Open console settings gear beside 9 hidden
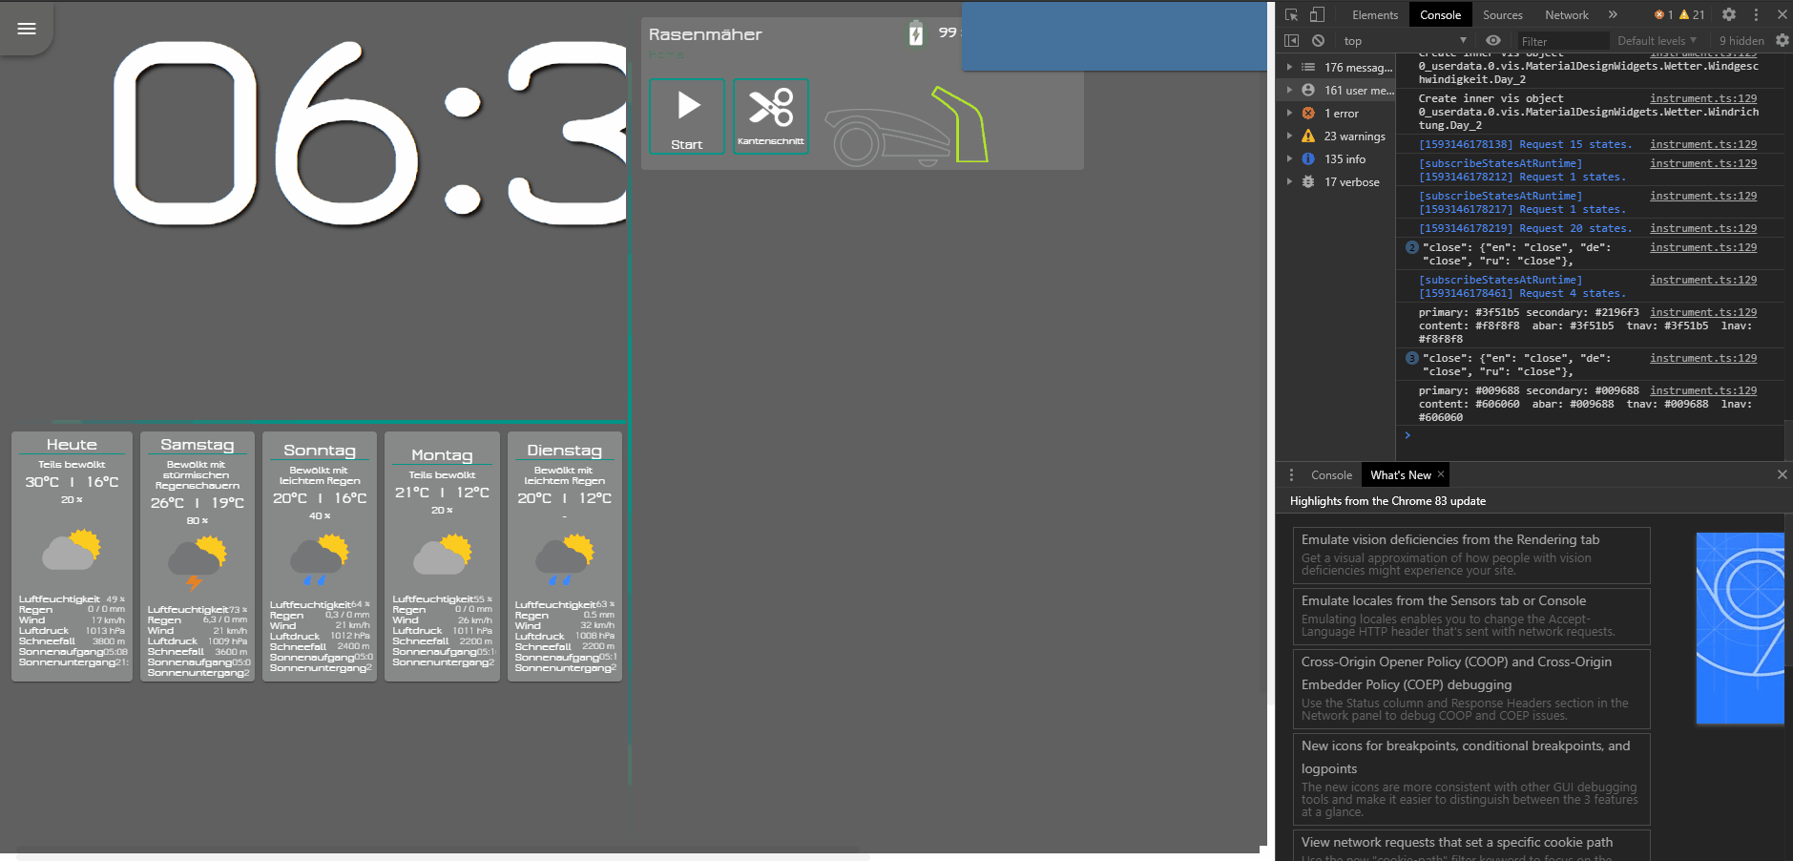This screenshot has height=861, width=1793. 1782,41
